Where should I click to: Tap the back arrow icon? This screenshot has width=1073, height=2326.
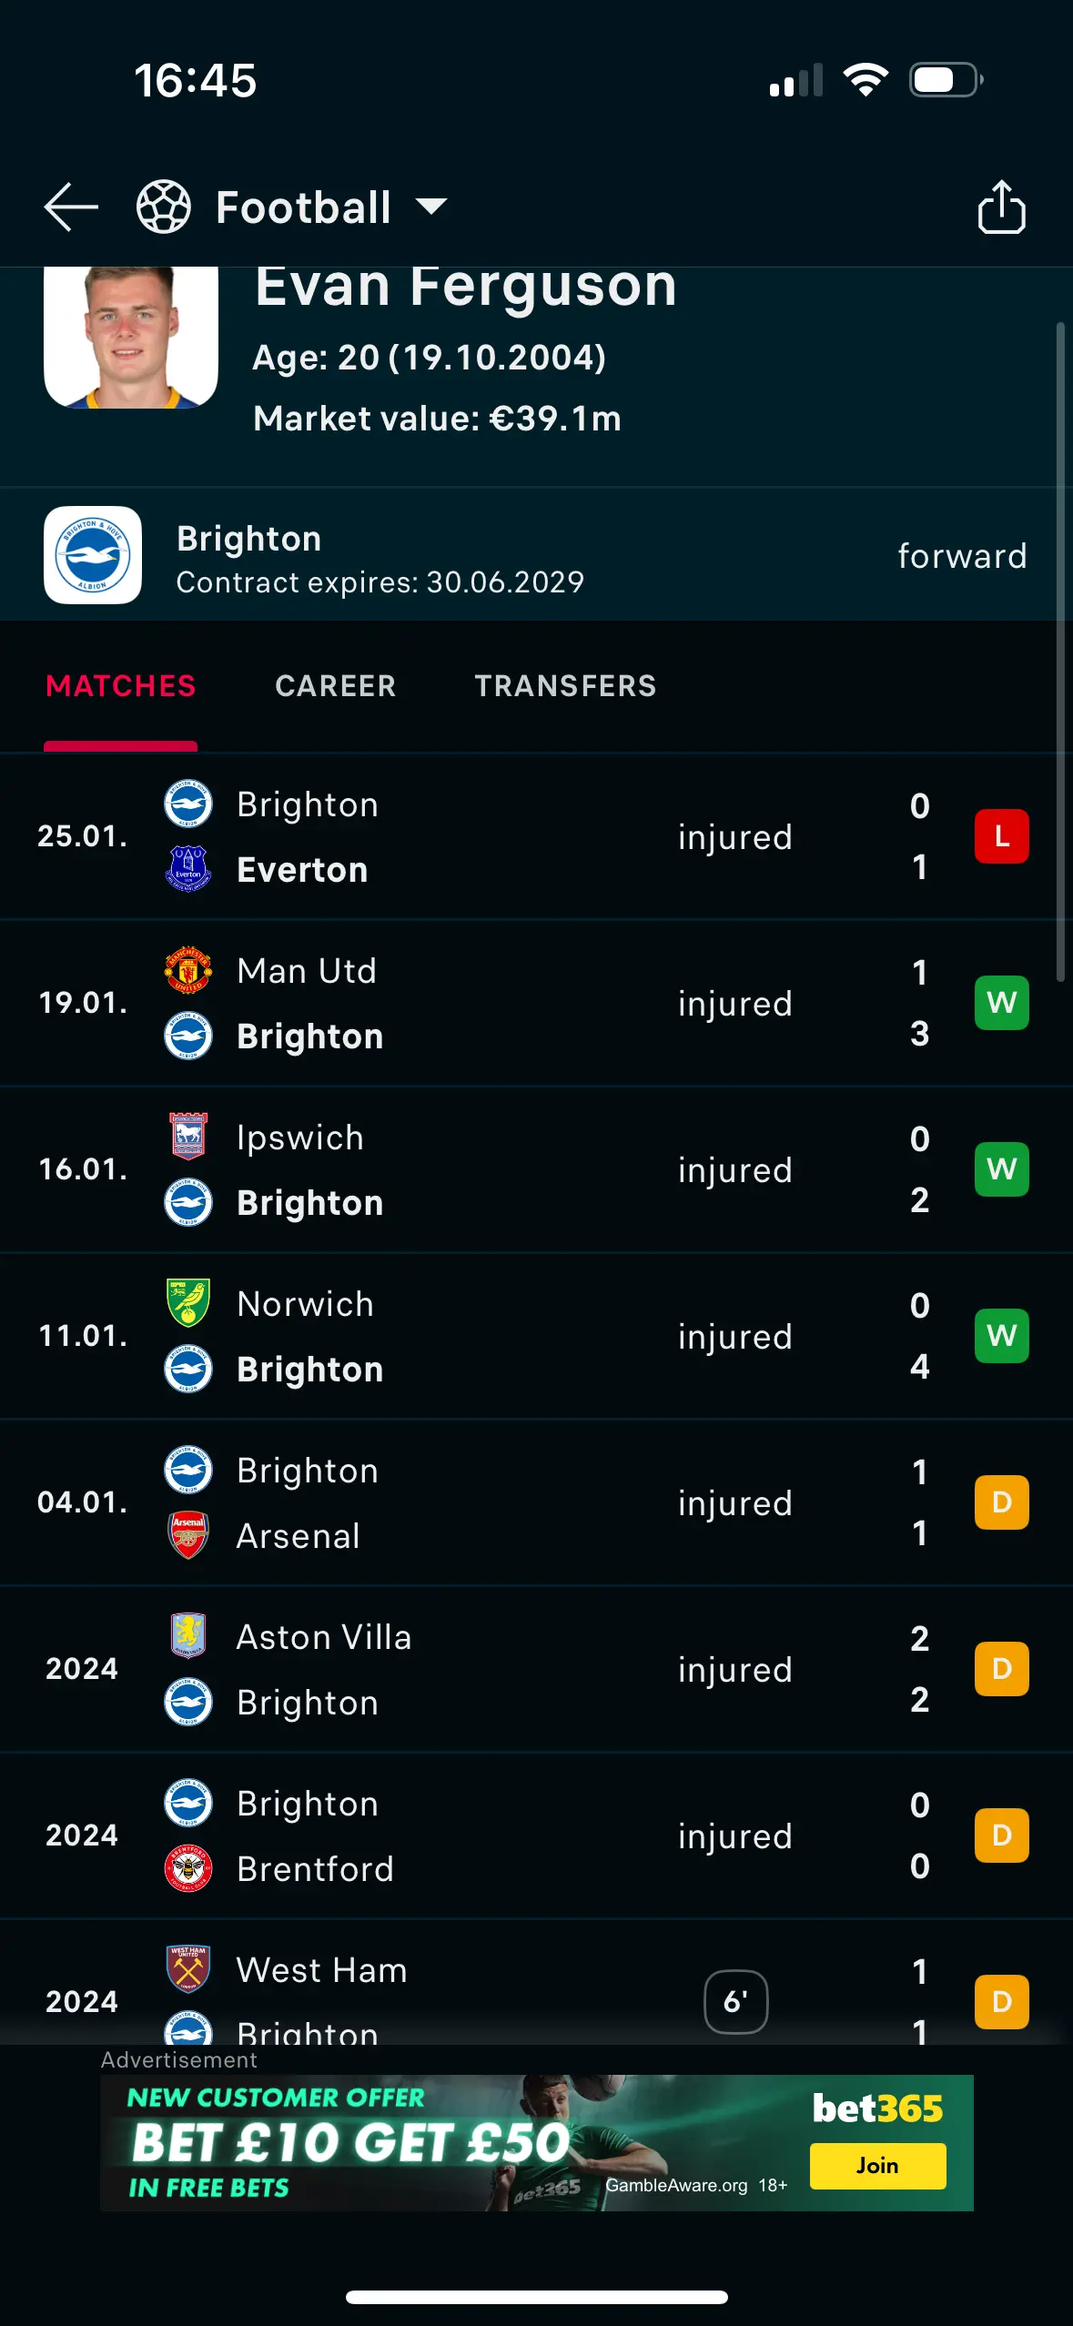71,207
